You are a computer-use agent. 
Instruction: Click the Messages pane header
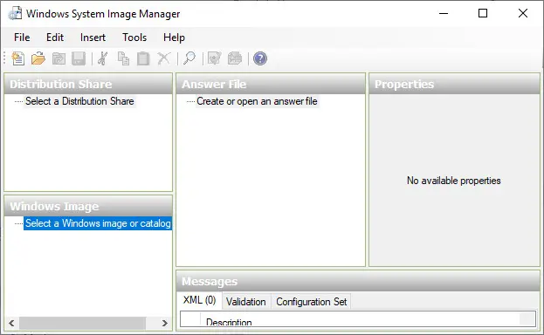pos(358,281)
